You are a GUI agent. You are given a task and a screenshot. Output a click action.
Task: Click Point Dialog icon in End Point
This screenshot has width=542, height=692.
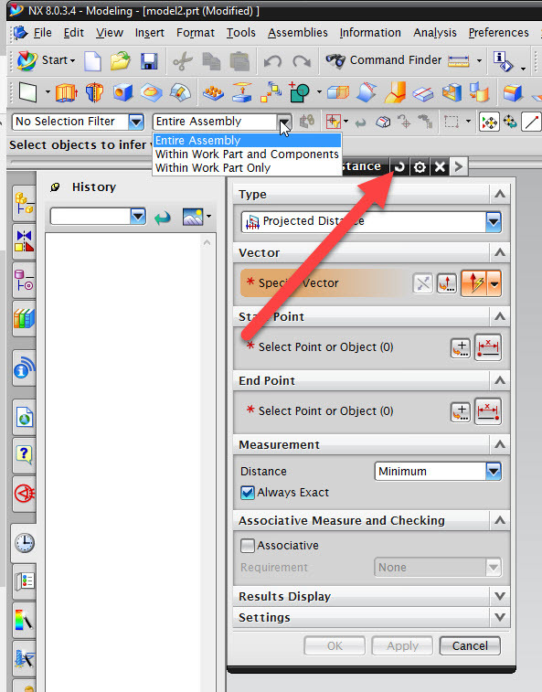pyautogui.click(x=461, y=412)
